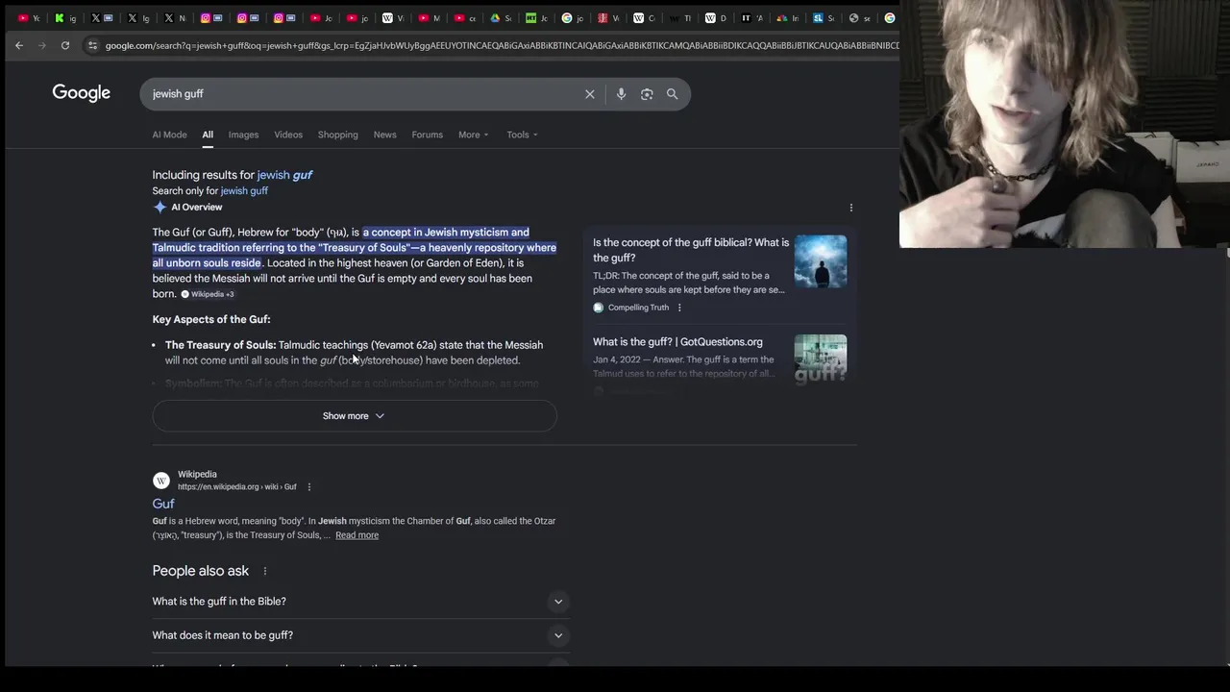Click the 'Key Aspects of the Guf:' heading
Screen dimensions: 1230x692
coord(211,319)
